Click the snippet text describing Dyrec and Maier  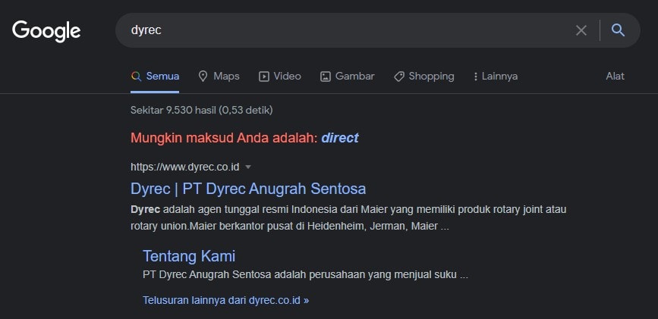point(348,217)
